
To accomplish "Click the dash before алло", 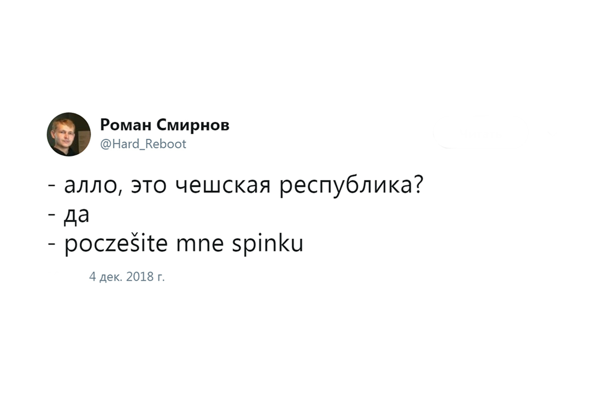I will (x=52, y=187).
